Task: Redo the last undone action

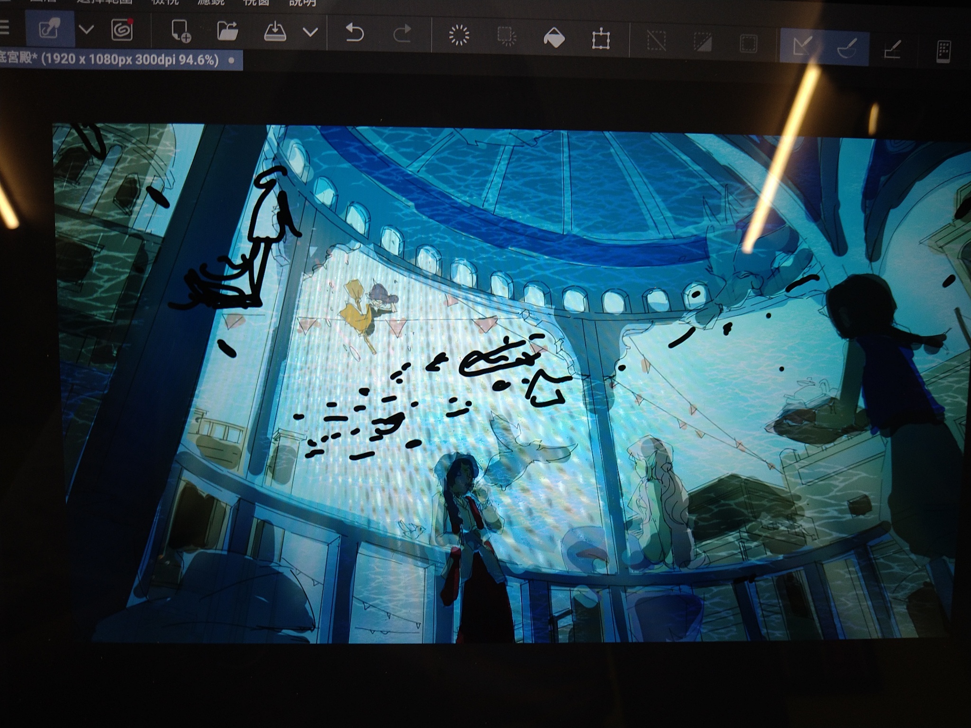Action: point(402,35)
